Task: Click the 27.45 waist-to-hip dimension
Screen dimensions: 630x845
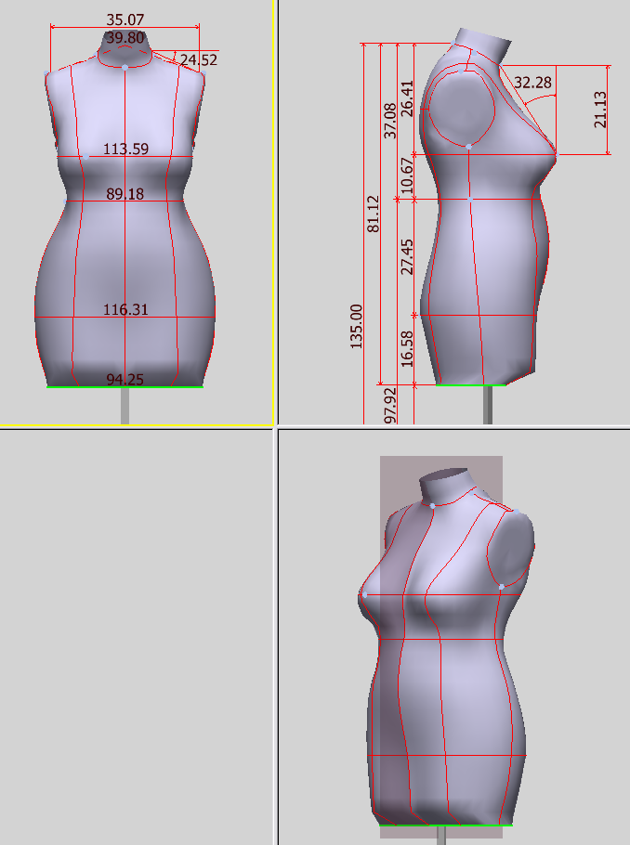Action: (x=408, y=257)
